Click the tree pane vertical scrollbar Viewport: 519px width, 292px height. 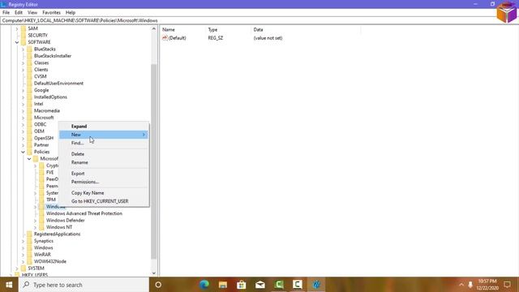click(x=154, y=161)
